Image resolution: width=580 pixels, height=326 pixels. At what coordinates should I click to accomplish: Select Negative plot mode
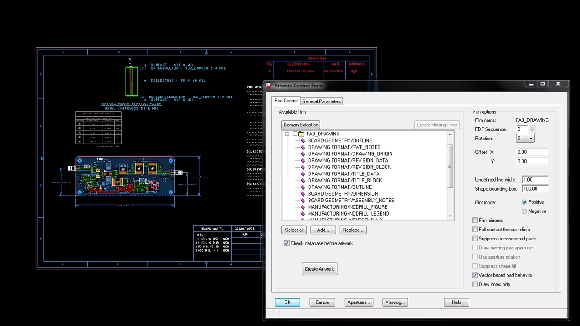tap(524, 211)
